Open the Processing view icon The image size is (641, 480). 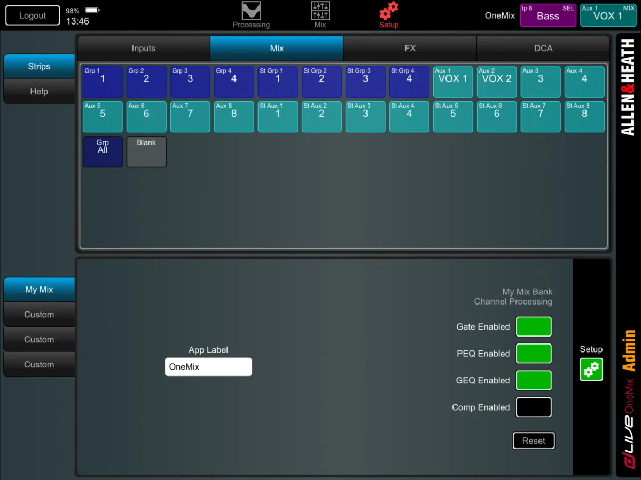(x=251, y=15)
